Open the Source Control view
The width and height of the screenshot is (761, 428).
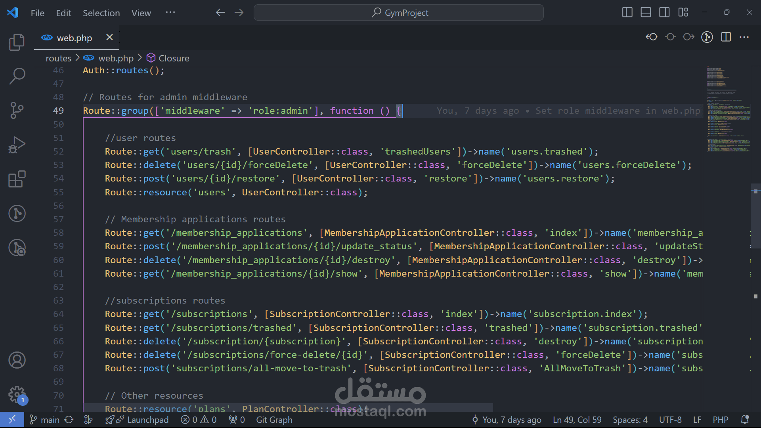point(17,110)
